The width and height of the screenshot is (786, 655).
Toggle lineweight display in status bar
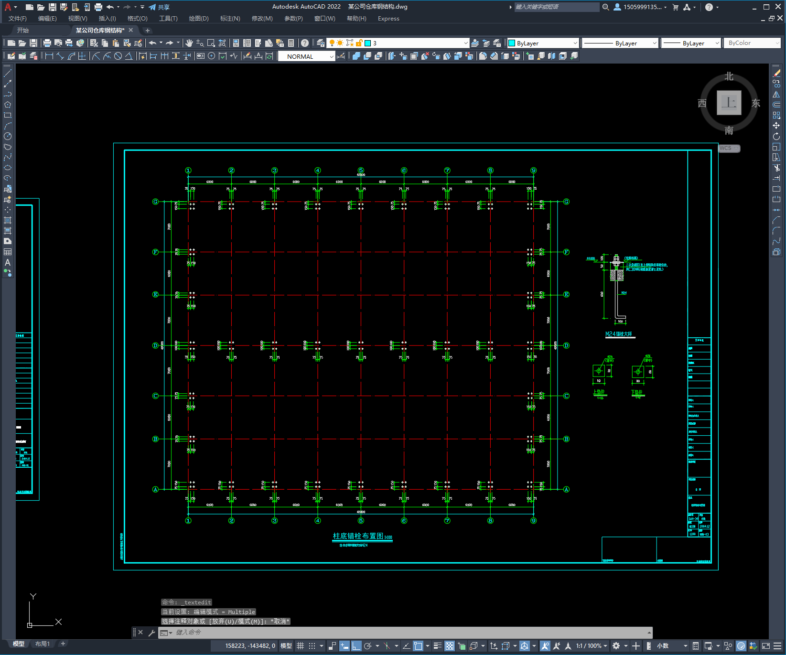pos(437,646)
